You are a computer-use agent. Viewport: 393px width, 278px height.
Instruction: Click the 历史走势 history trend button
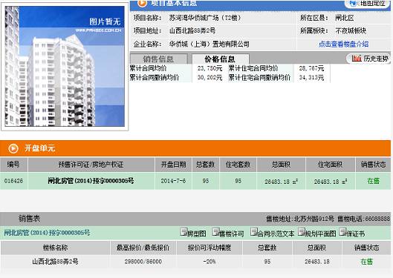(x=368, y=59)
